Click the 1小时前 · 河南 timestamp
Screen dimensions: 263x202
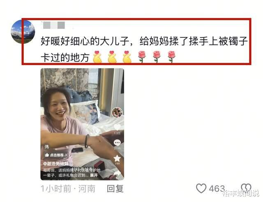pyautogui.click(x=68, y=188)
